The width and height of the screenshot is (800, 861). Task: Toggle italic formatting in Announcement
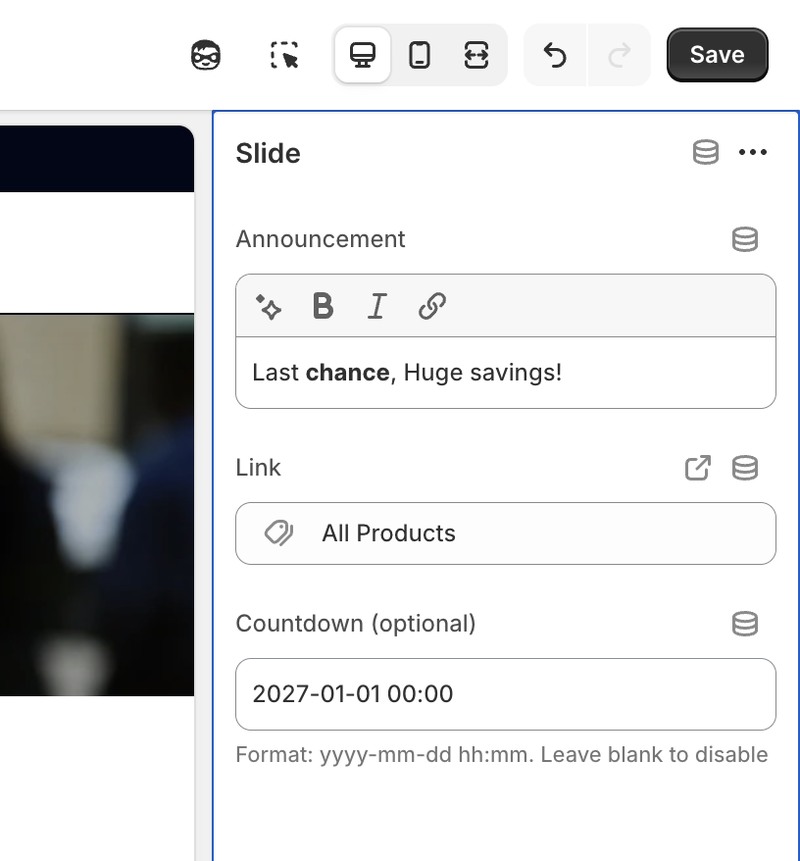click(376, 307)
